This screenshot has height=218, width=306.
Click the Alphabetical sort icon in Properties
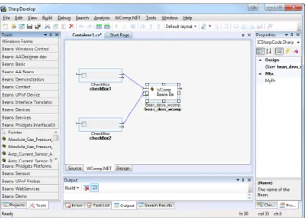click(x=269, y=51)
